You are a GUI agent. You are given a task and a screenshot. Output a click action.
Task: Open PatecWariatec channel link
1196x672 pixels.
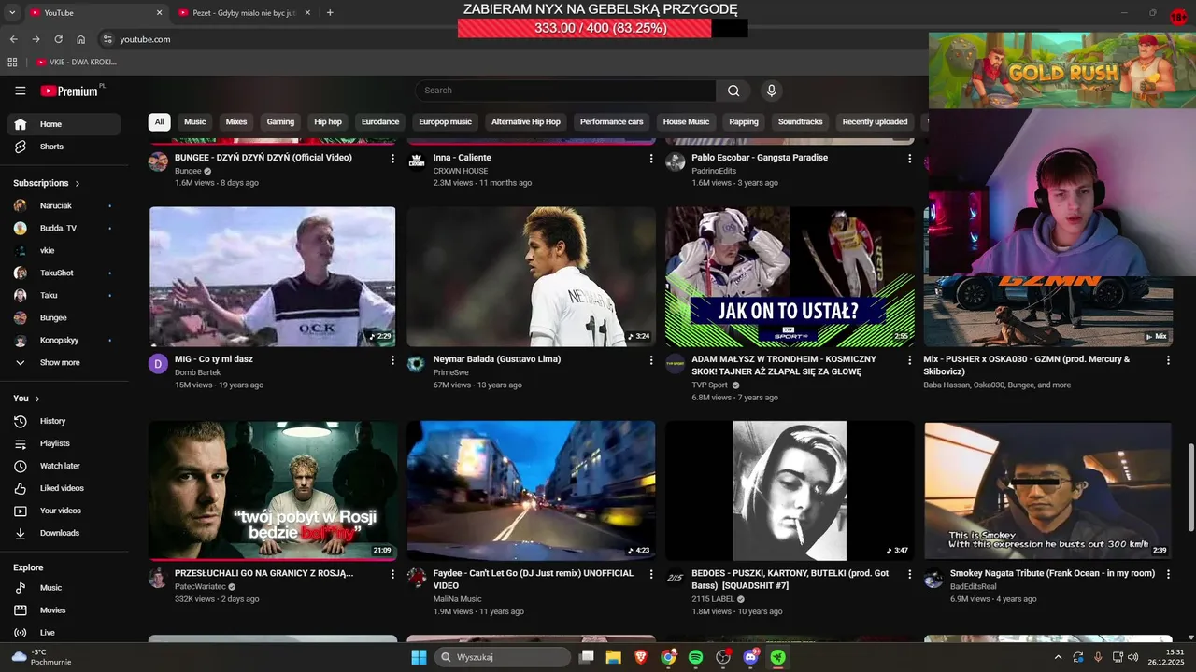200,586
